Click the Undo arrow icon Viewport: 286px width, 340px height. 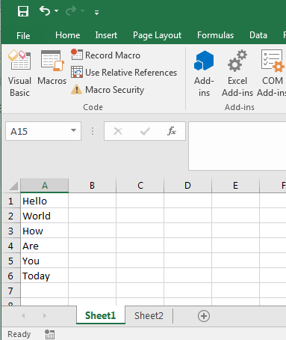click(45, 11)
